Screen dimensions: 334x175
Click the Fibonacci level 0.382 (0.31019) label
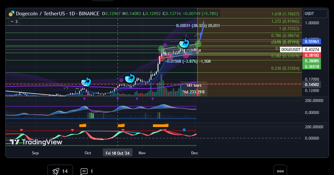point(285,56)
